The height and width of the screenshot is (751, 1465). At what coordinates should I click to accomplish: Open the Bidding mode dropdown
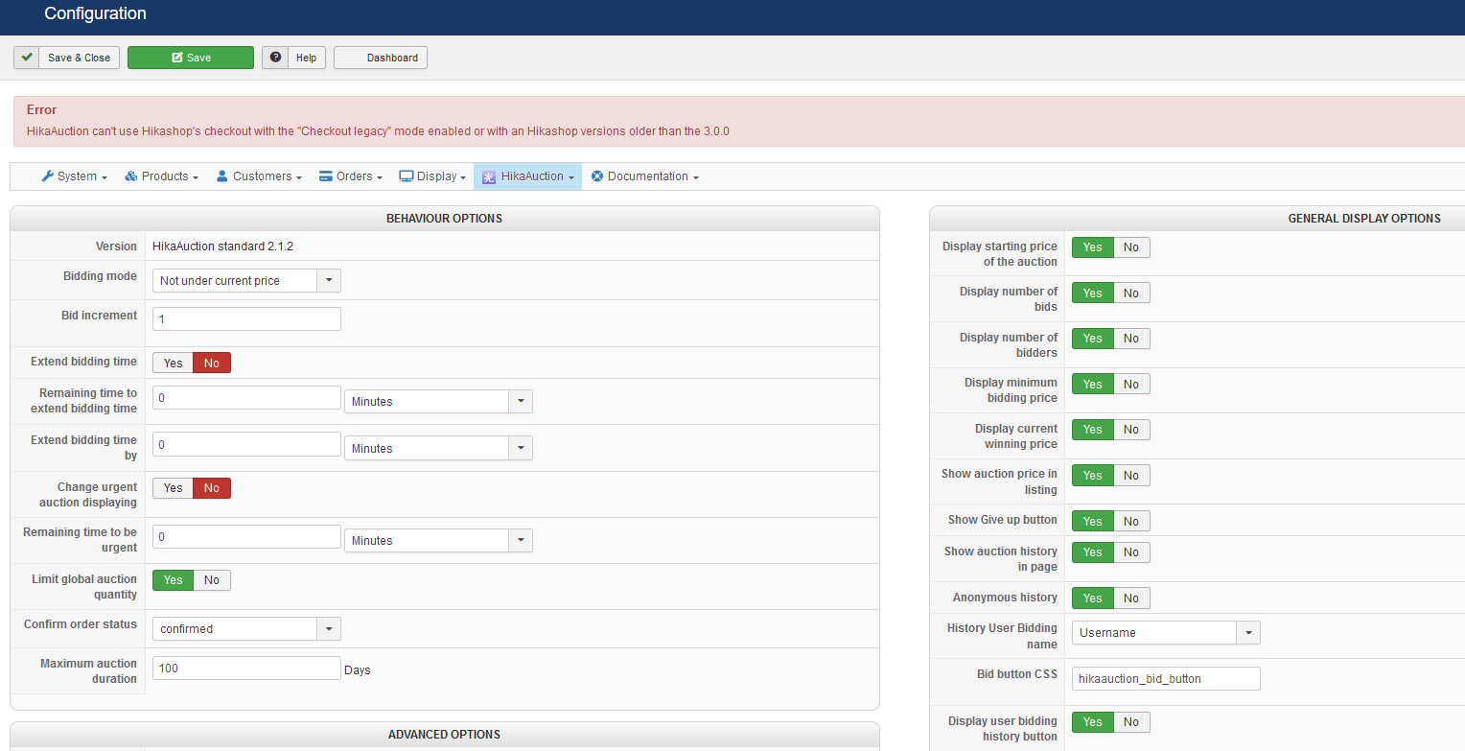pyautogui.click(x=246, y=280)
